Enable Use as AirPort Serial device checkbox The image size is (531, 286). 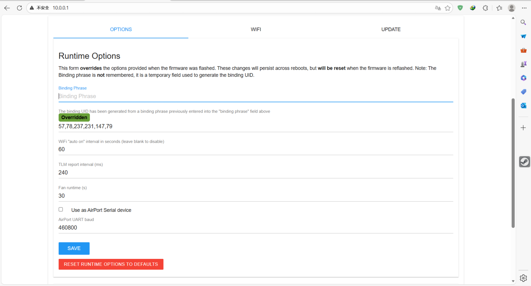coord(61,210)
